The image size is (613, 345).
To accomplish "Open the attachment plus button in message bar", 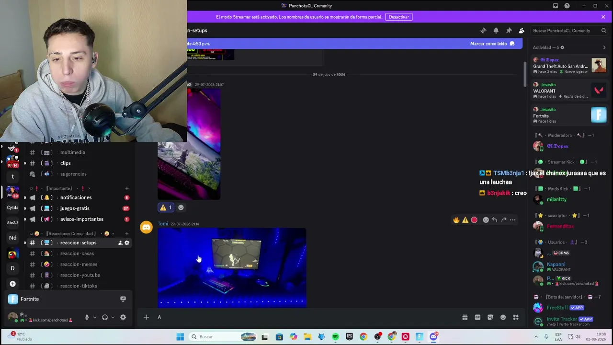I will pyautogui.click(x=146, y=317).
